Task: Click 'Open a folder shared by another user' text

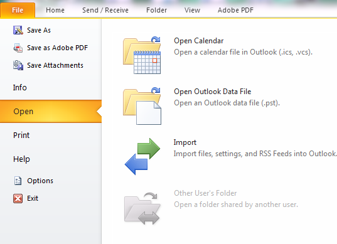Action: [x=236, y=204]
